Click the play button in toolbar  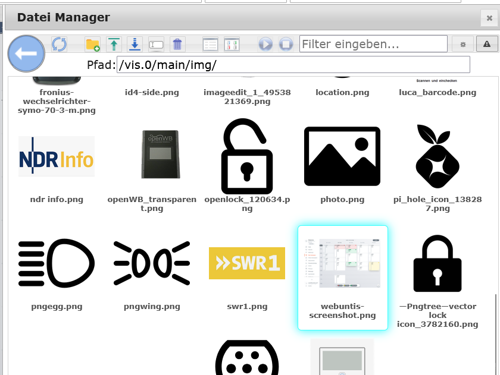tap(265, 44)
